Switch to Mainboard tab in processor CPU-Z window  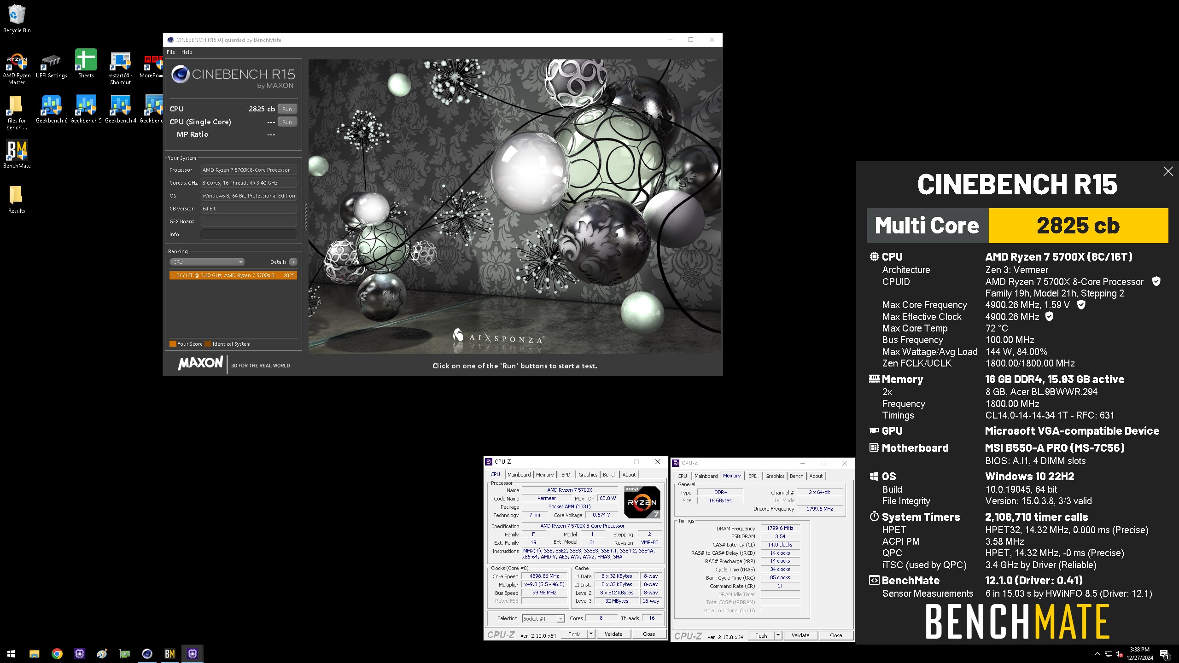click(x=519, y=475)
